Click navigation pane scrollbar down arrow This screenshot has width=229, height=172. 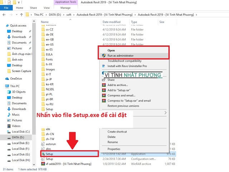click(x=34, y=164)
